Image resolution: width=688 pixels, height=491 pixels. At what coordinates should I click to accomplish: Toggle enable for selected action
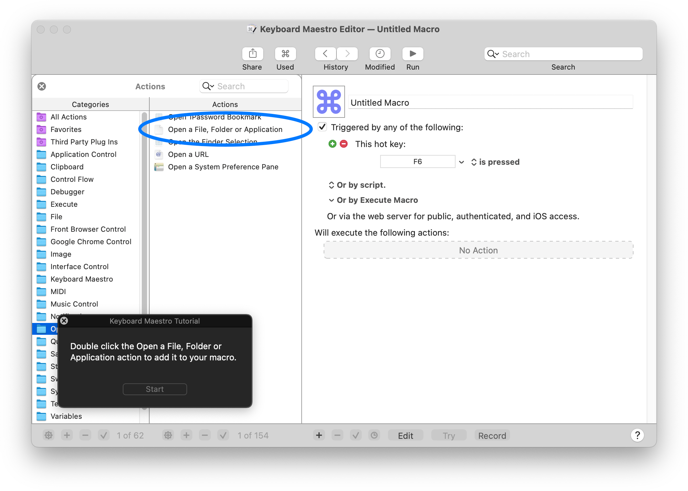[x=356, y=435]
